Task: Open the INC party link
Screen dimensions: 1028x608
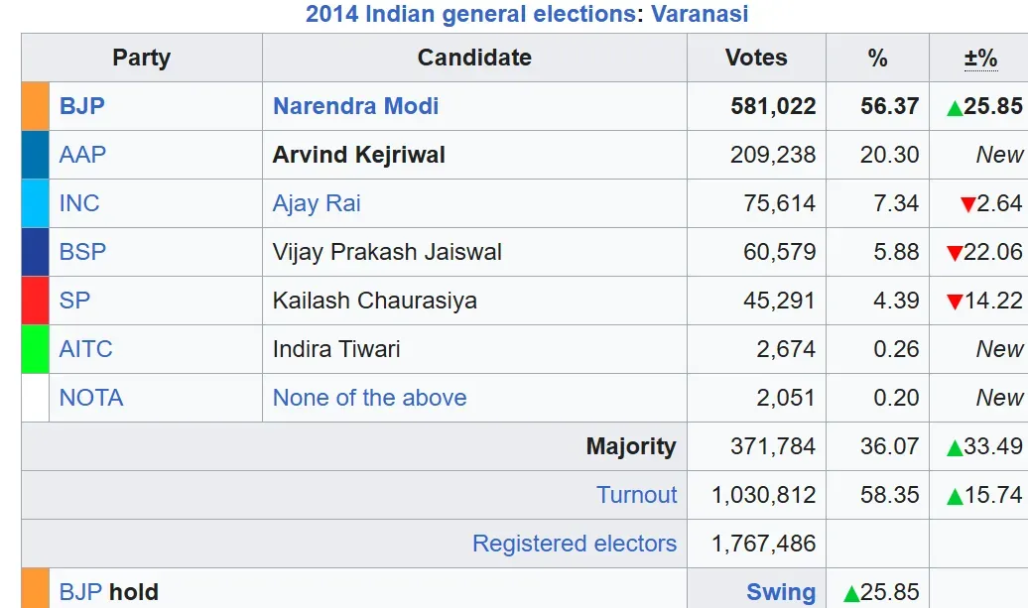Action: [79, 203]
